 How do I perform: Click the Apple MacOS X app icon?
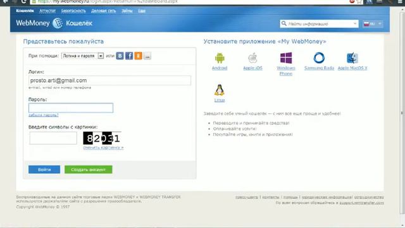[x=352, y=58]
